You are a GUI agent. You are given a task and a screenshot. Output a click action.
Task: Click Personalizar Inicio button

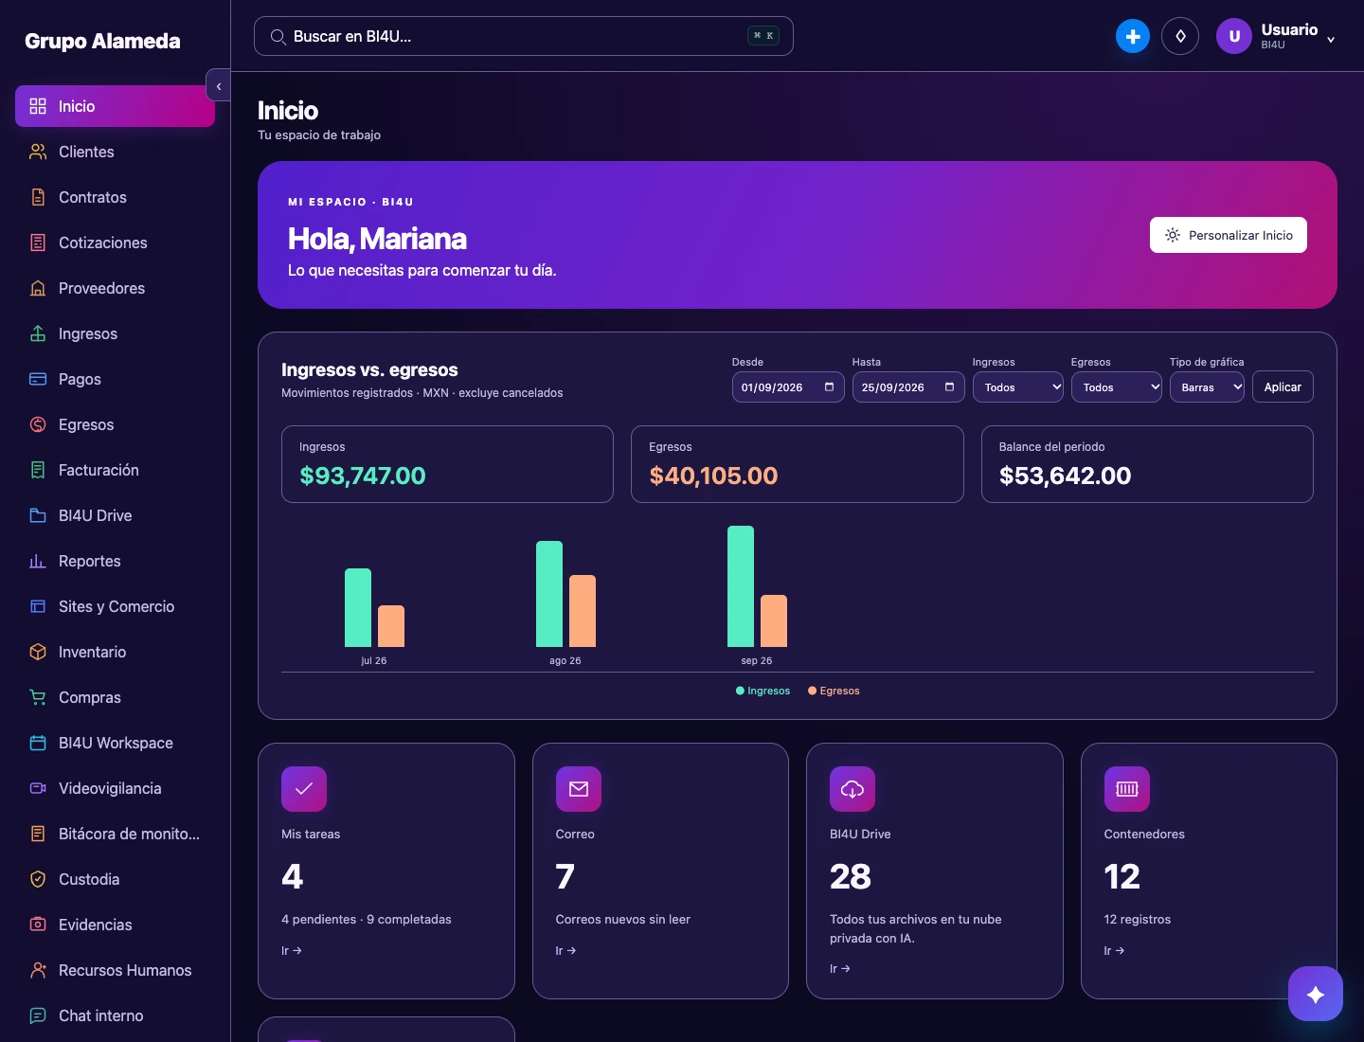[x=1229, y=235]
